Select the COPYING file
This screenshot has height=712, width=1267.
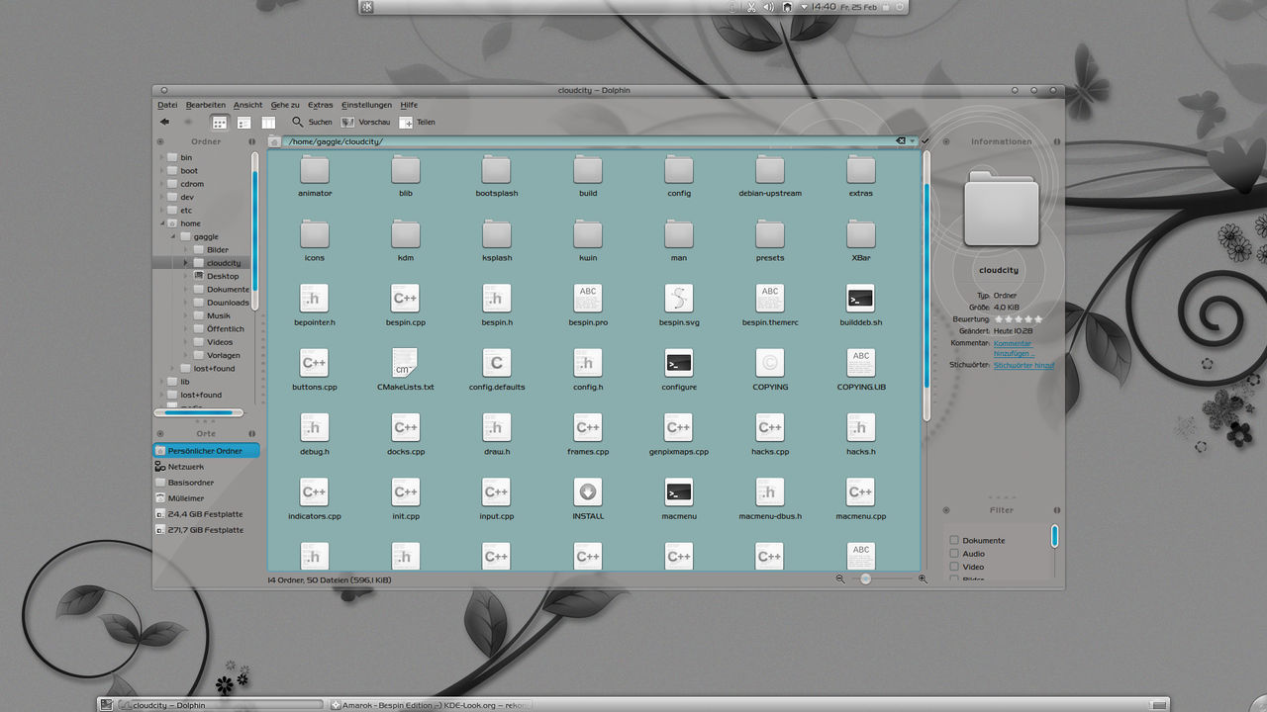tap(770, 370)
